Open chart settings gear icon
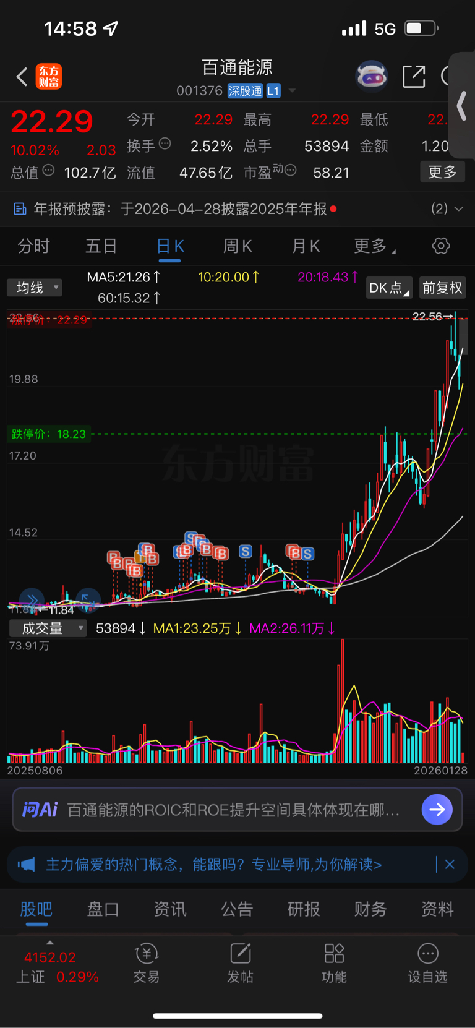The image size is (475, 1028). [x=440, y=246]
